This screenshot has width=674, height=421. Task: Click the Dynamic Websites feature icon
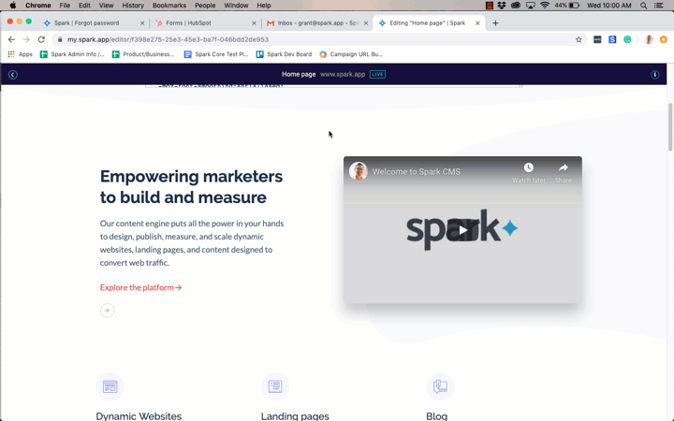[x=110, y=386]
